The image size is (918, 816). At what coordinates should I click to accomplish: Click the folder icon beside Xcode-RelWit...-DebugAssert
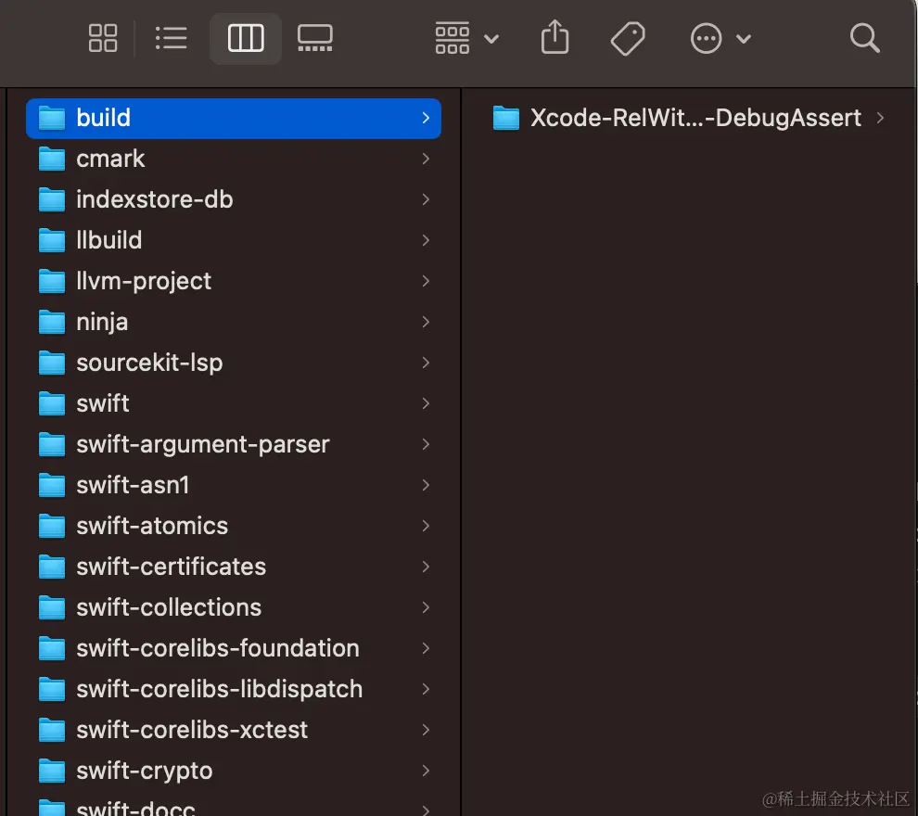tap(506, 119)
